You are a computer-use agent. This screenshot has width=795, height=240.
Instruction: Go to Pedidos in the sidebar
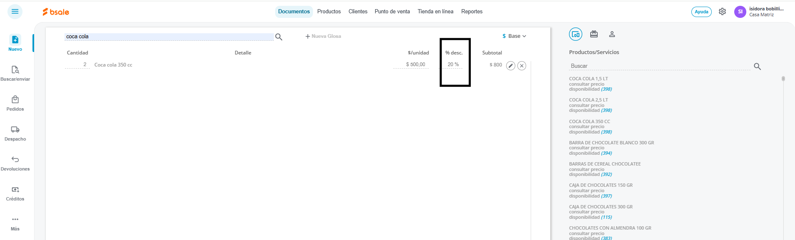[x=15, y=103]
